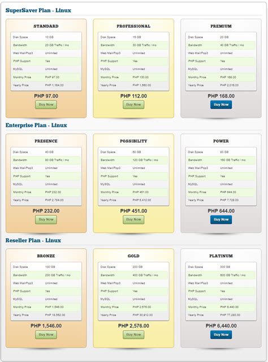
Task: Select the GOLD card title
Action: click(x=133, y=256)
